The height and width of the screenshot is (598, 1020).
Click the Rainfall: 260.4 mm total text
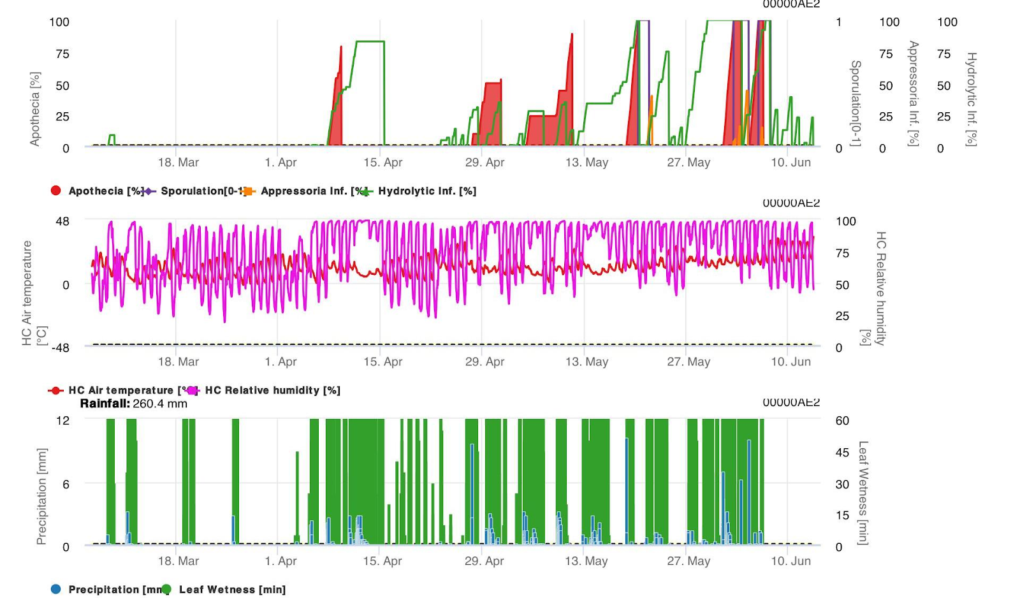click(134, 404)
